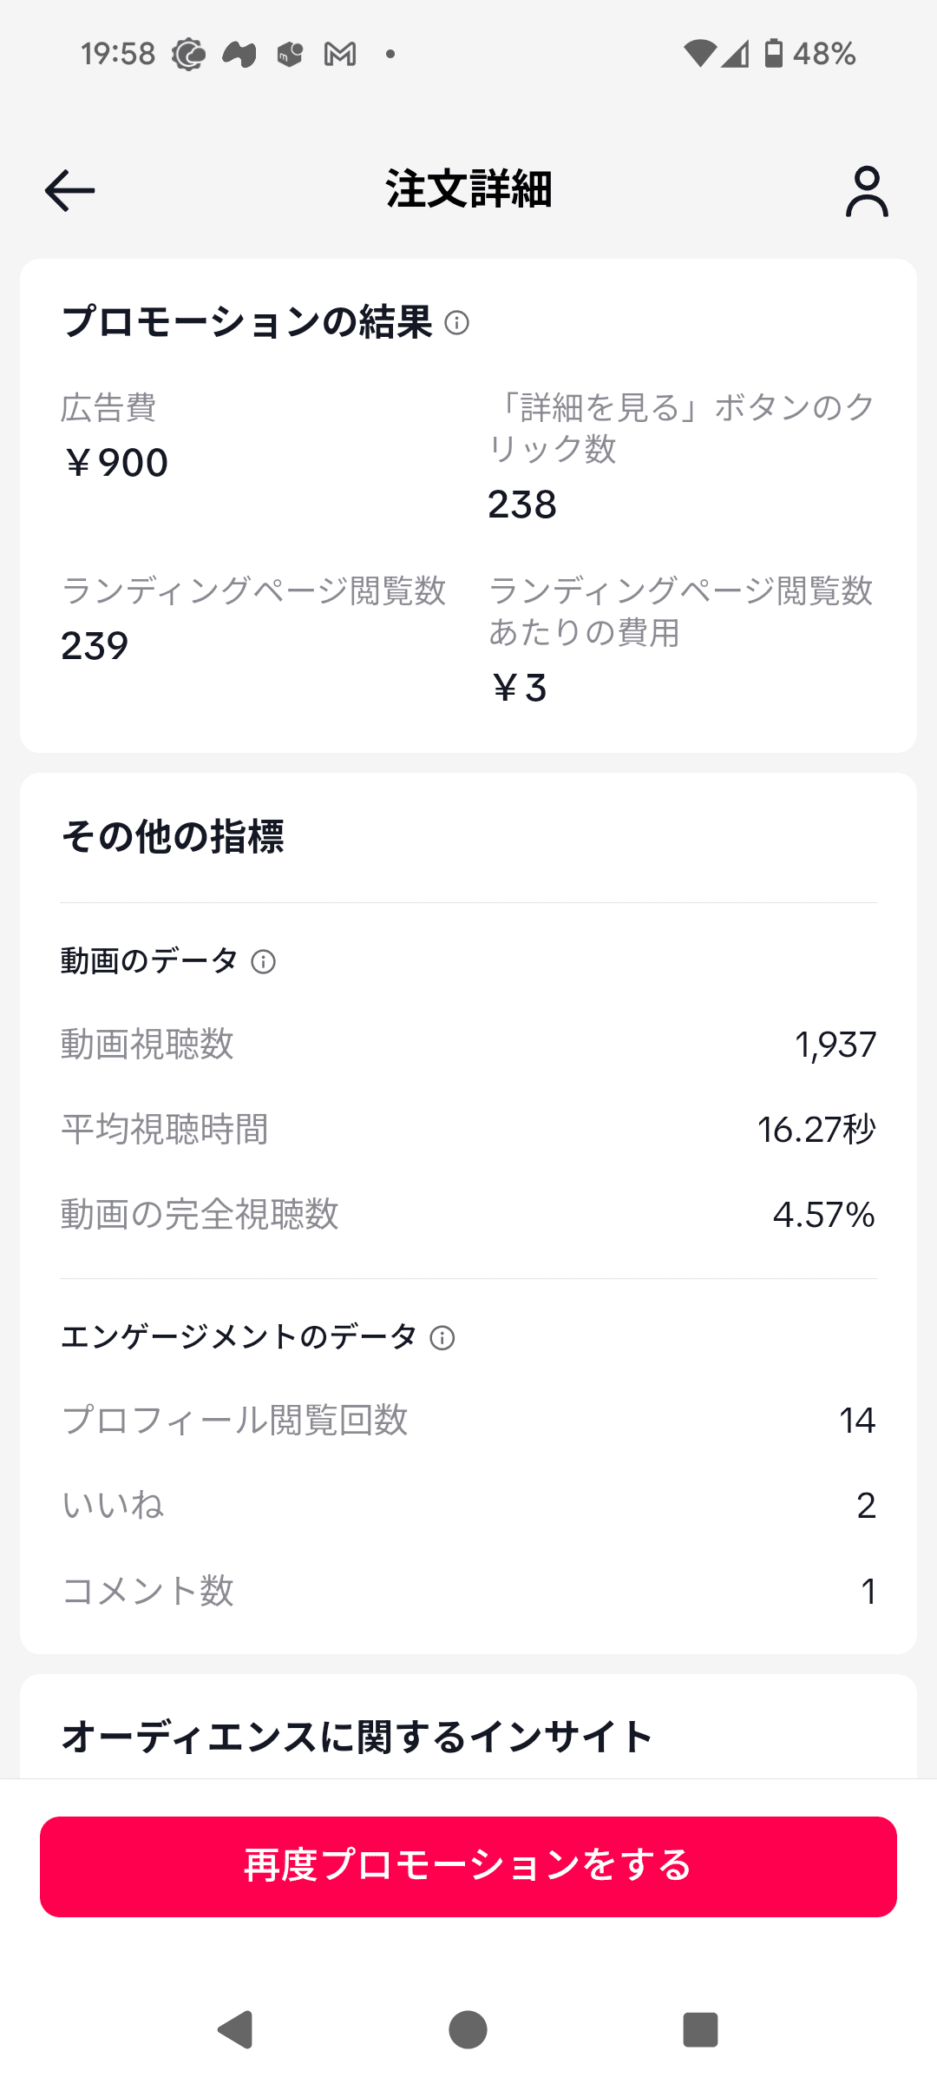Tap info icon beside プロモーションの結果
This screenshot has height=2084, width=937.
click(x=457, y=323)
